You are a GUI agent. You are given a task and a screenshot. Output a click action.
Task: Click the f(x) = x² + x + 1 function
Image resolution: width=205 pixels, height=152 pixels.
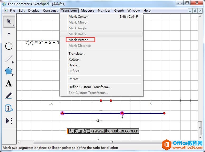coord(43,42)
